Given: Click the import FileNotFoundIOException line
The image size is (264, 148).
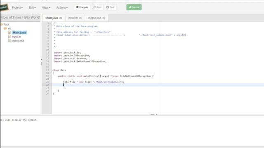Looking at the screenshot, I should pyautogui.click(x=80, y=61).
